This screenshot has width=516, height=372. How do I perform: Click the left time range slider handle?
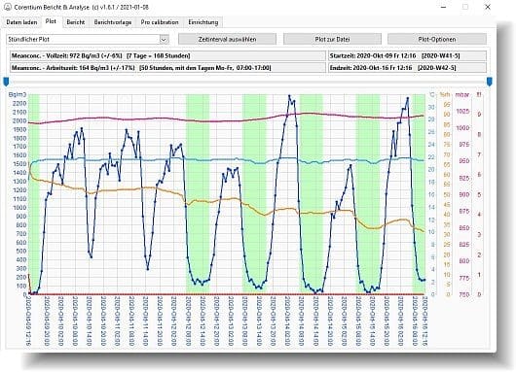pyautogui.click(x=6, y=82)
